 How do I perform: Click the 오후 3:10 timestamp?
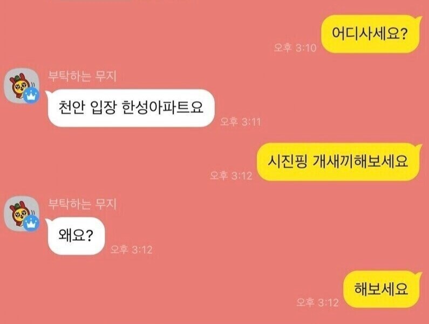click(x=295, y=48)
